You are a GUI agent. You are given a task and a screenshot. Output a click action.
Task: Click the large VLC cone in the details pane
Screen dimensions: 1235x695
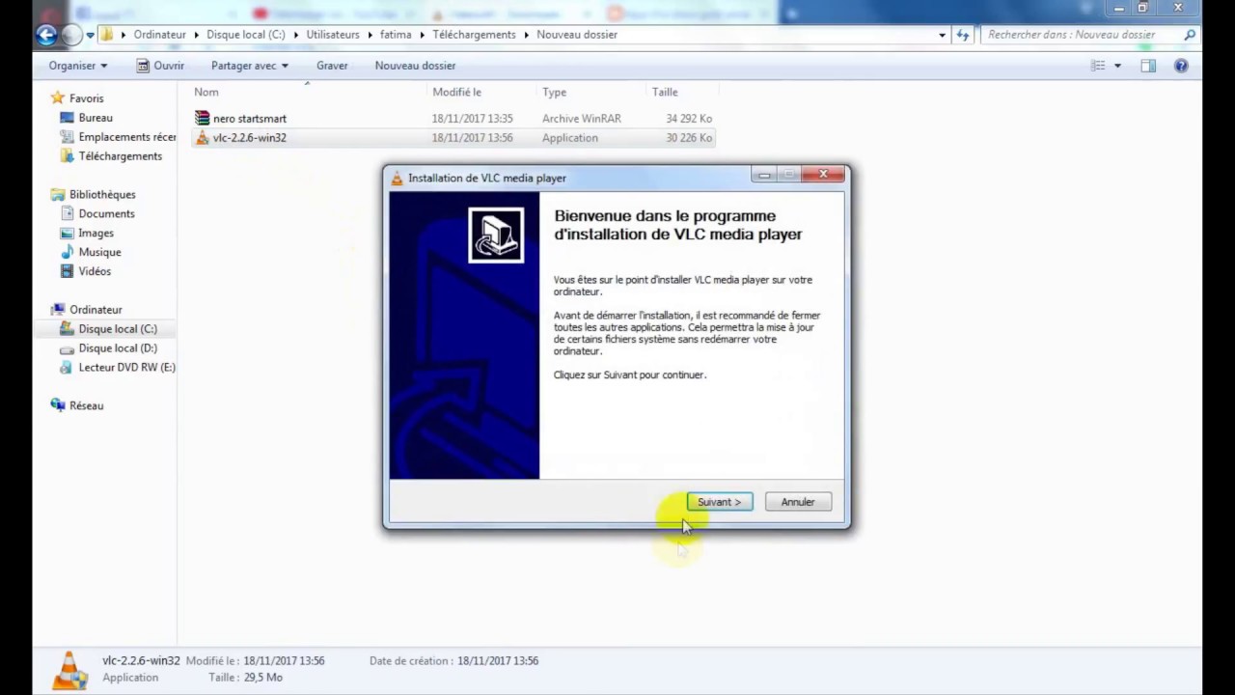pyautogui.click(x=69, y=671)
